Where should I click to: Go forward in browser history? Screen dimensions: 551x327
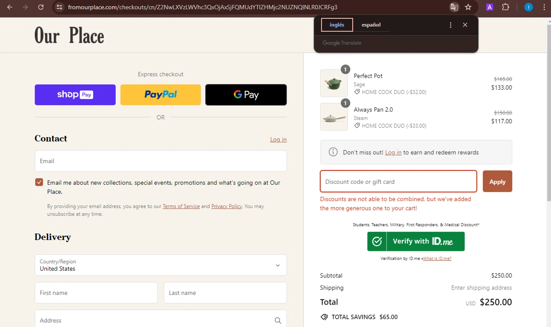[x=25, y=7]
